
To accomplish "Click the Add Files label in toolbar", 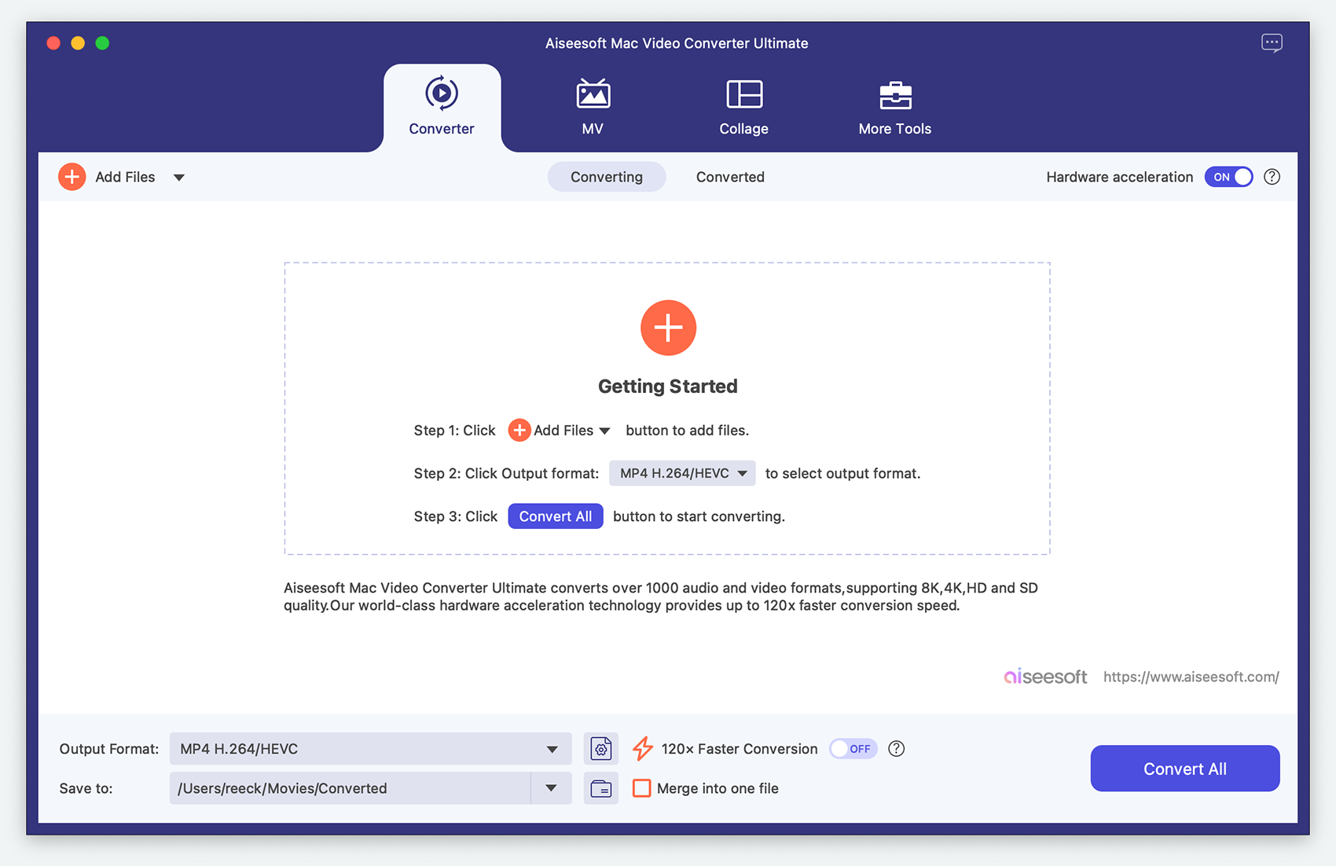I will tap(125, 177).
